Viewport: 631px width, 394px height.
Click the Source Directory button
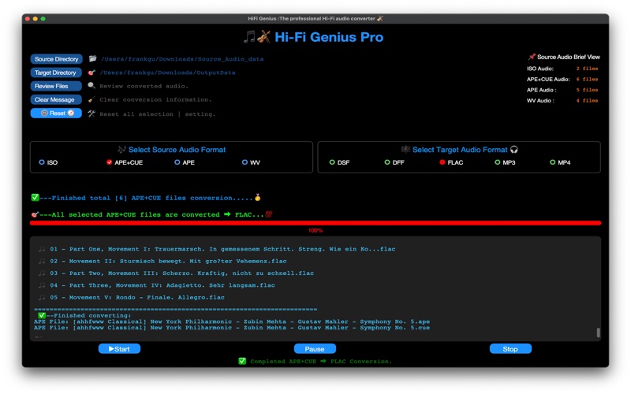point(56,59)
